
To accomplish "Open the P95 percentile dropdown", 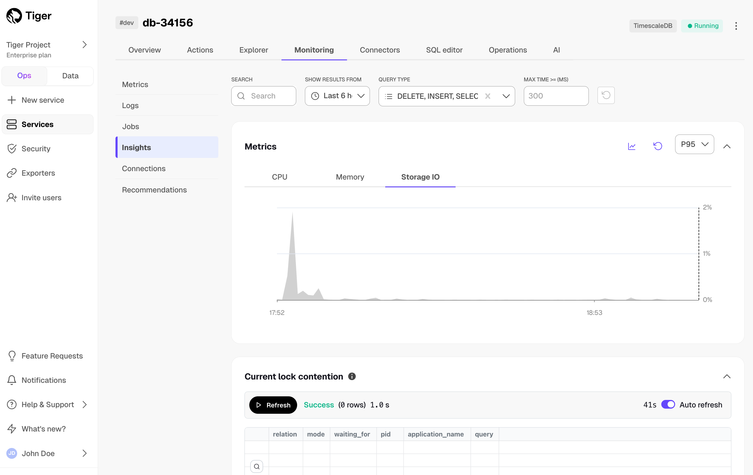I will pos(694,144).
